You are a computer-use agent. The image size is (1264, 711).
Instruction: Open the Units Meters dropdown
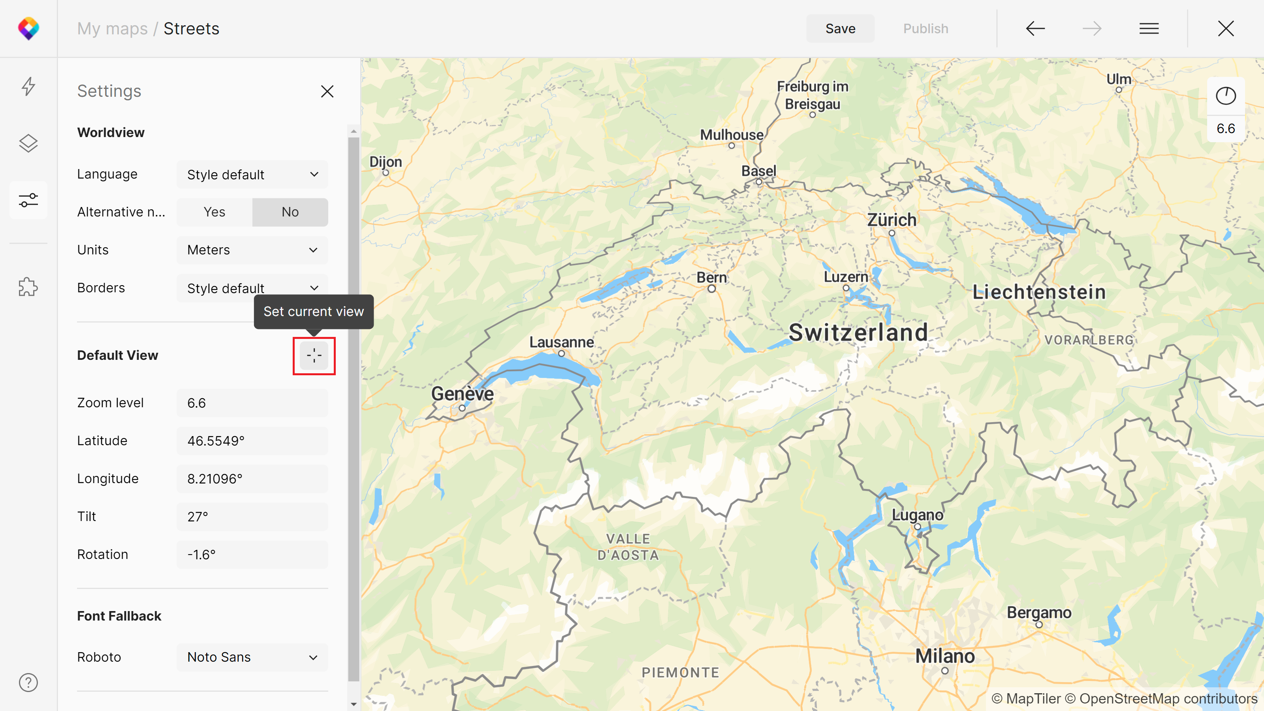click(x=252, y=250)
